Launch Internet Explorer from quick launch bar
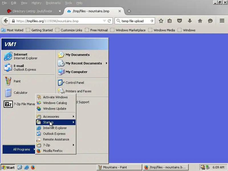The width and height of the screenshot is (228, 171). point(27,167)
